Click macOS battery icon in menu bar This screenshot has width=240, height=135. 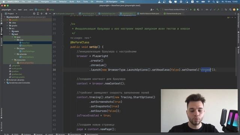coord(203,1)
